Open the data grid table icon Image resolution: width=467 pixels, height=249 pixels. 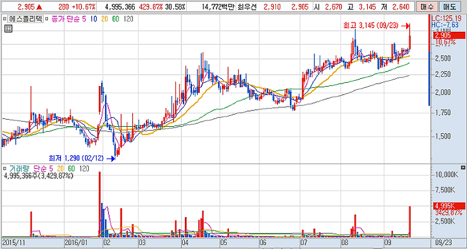8,29
